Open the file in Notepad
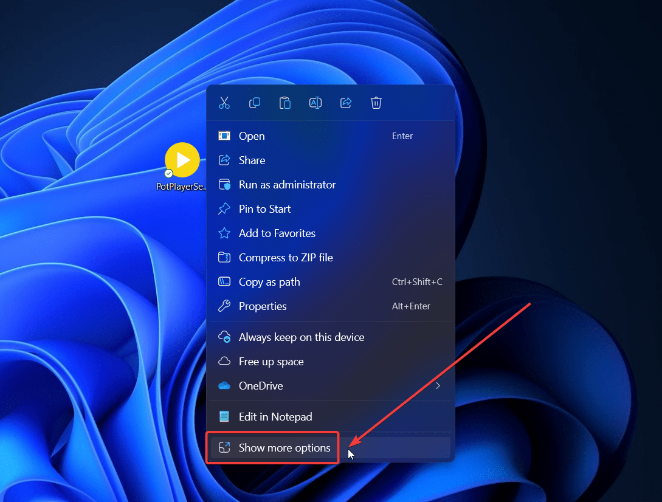Image resolution: width=662 pixels, height=502 pixels. pos(275,416)
